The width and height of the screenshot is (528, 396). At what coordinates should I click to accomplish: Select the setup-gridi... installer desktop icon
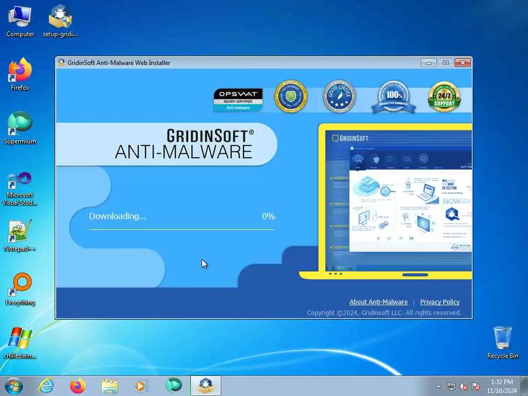[60, 21]
